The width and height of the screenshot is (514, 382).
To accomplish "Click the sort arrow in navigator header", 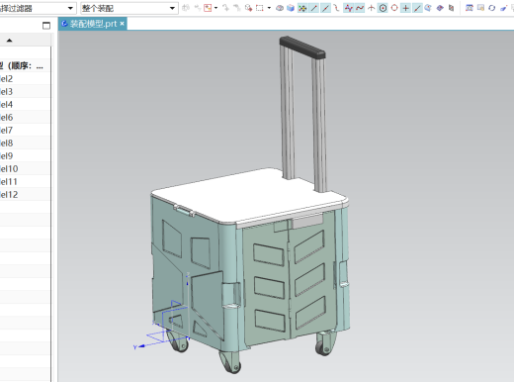I will (9, 41).
